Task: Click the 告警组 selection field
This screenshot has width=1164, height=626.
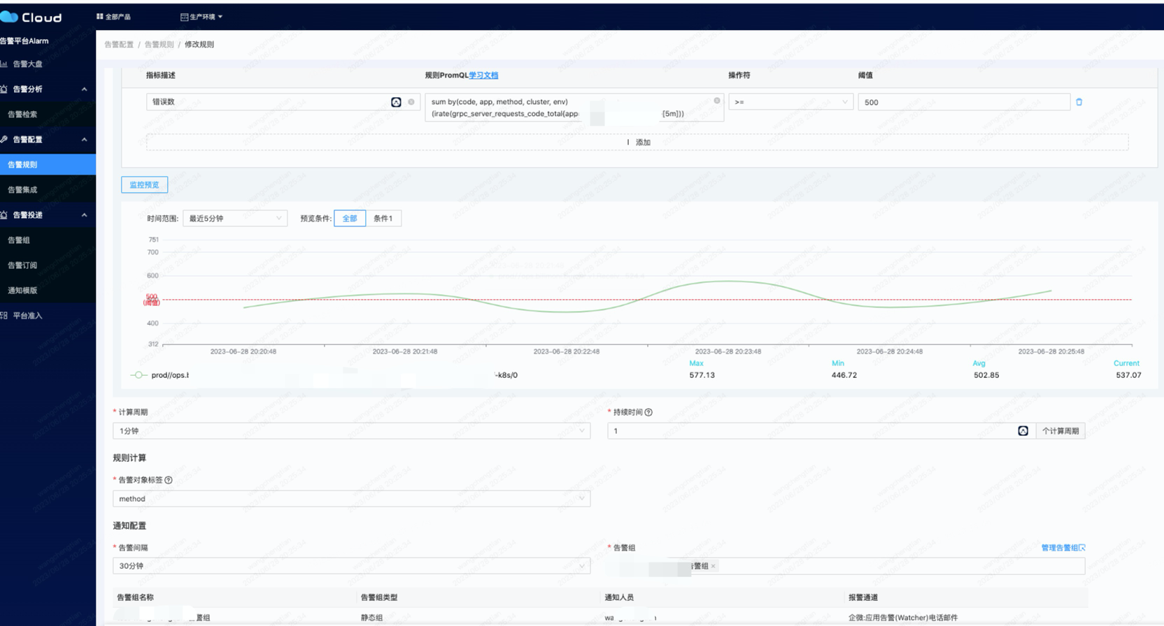Action: point(846,566)
